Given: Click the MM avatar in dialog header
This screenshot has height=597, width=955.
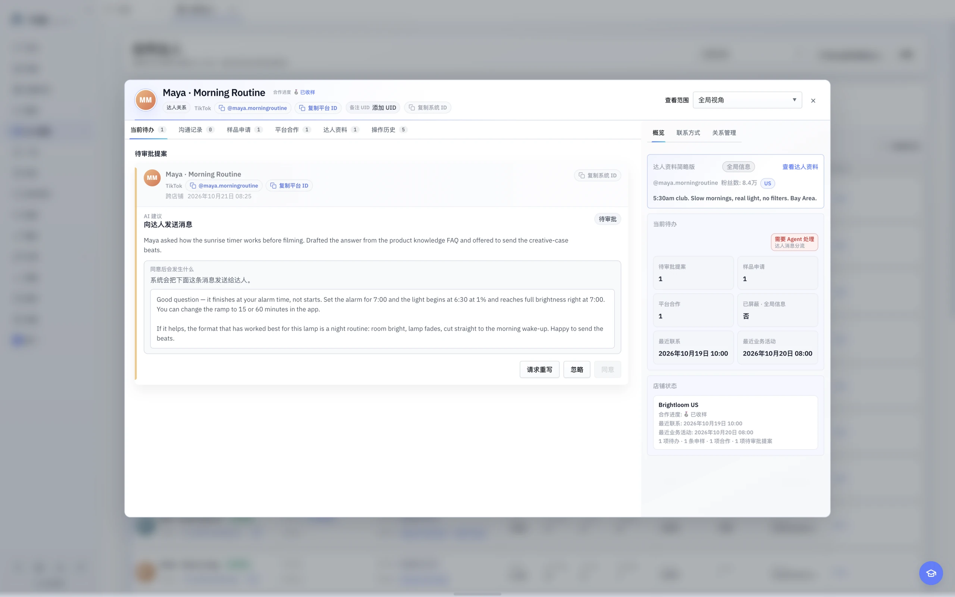Looking at the screenshot, I should [x=145, y=100].
